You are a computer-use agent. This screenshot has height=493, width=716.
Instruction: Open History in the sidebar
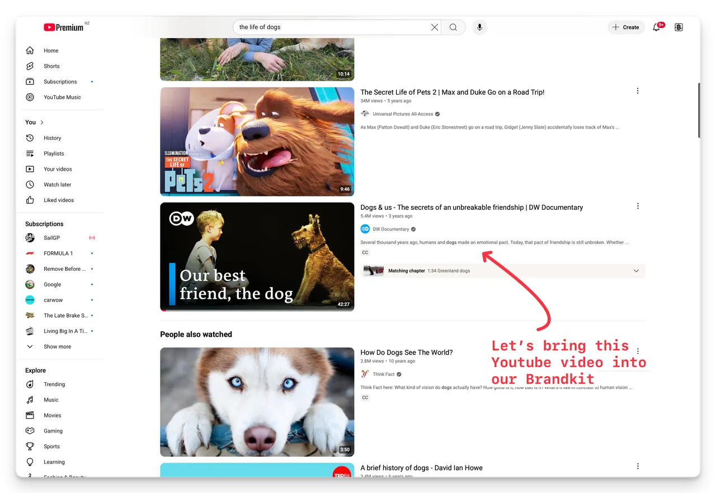tap(52, 138)
